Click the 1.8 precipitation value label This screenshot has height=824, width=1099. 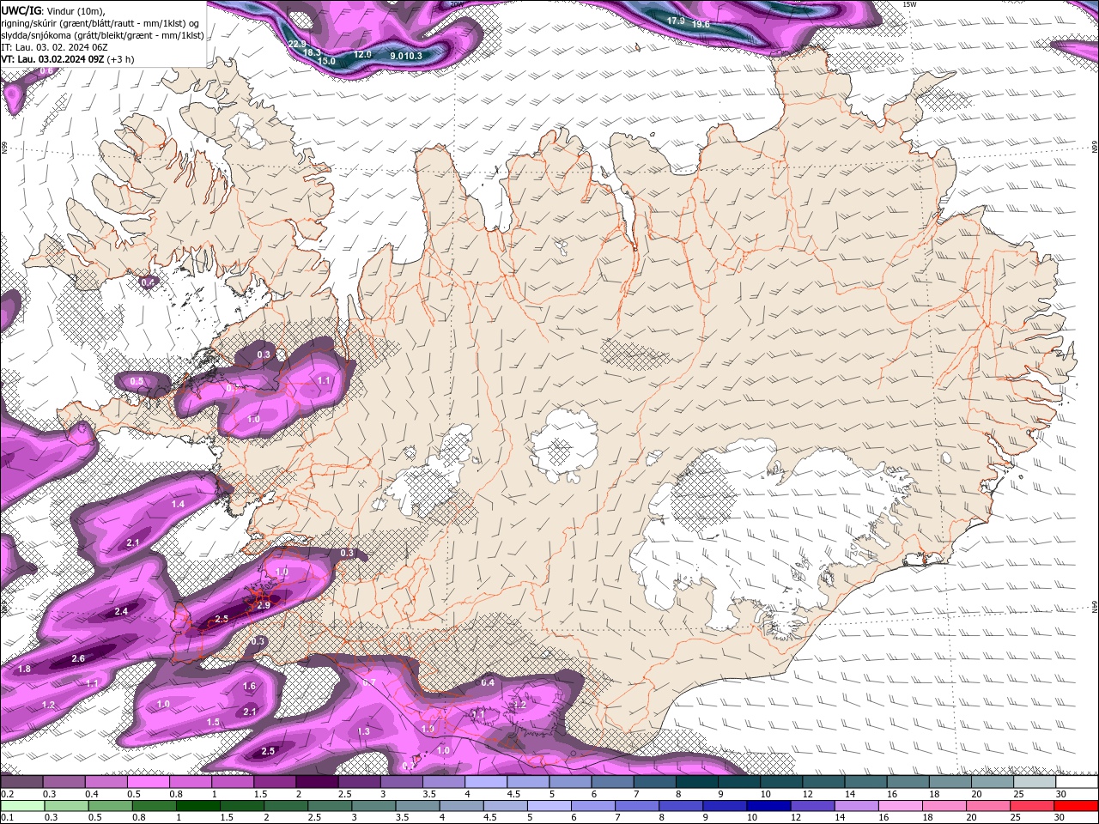(x=24, y=669)
